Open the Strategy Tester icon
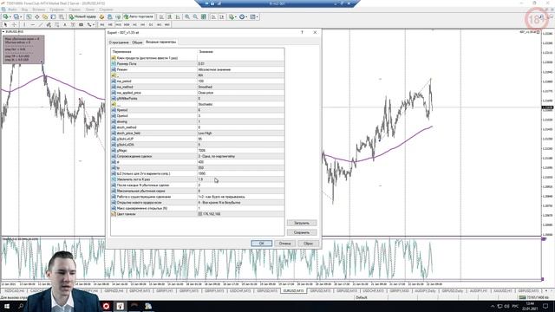Viewport: 555px width, 312px height. (62, 16)
